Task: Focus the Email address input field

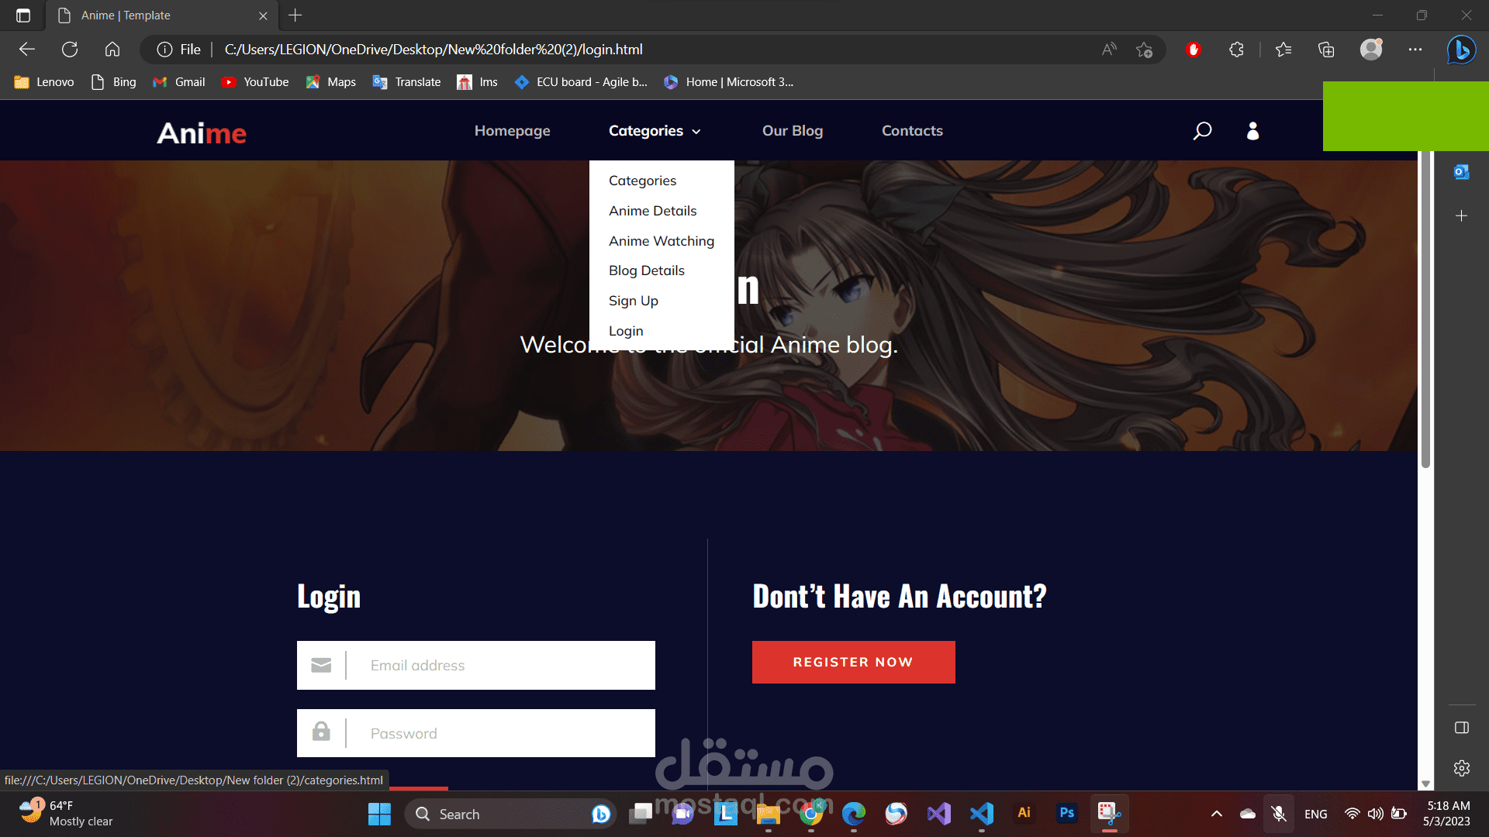Action: point(500,665)
